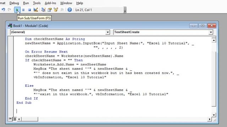
Task: Click the Redo toolbar icon
Action: 10,10
